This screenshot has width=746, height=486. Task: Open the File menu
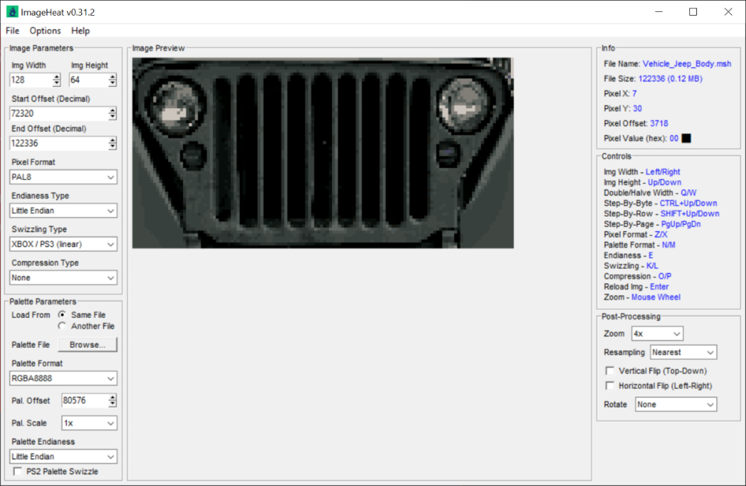(13, 31)
